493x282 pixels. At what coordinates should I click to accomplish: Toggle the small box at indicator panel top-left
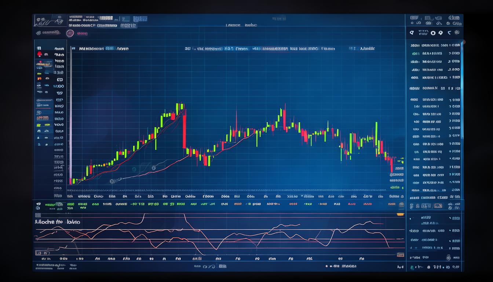click(x=37, y=215)
